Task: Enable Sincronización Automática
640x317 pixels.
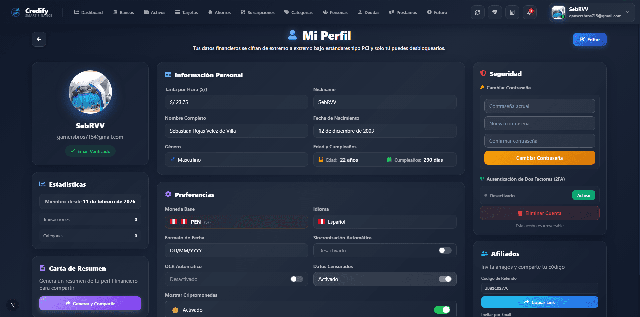Action: (444, 250)
